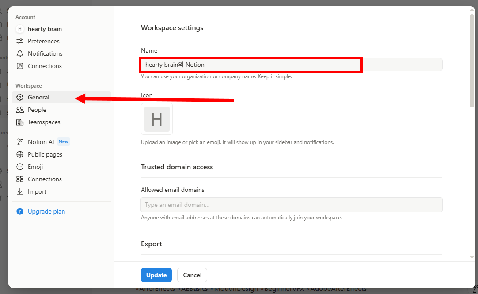The image size is (478, 294).
Task: Click the Cancel button
Action: point(192,275)
